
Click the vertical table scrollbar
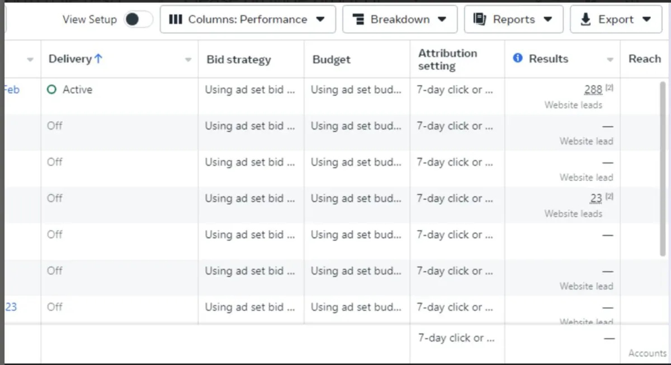(x=663, y=167)
